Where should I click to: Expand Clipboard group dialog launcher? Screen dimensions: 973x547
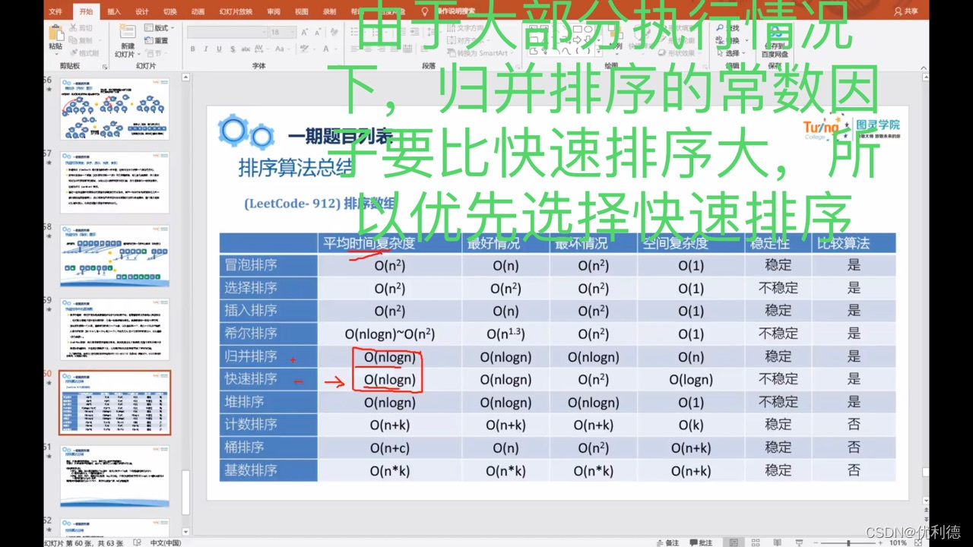coord(105,65)
